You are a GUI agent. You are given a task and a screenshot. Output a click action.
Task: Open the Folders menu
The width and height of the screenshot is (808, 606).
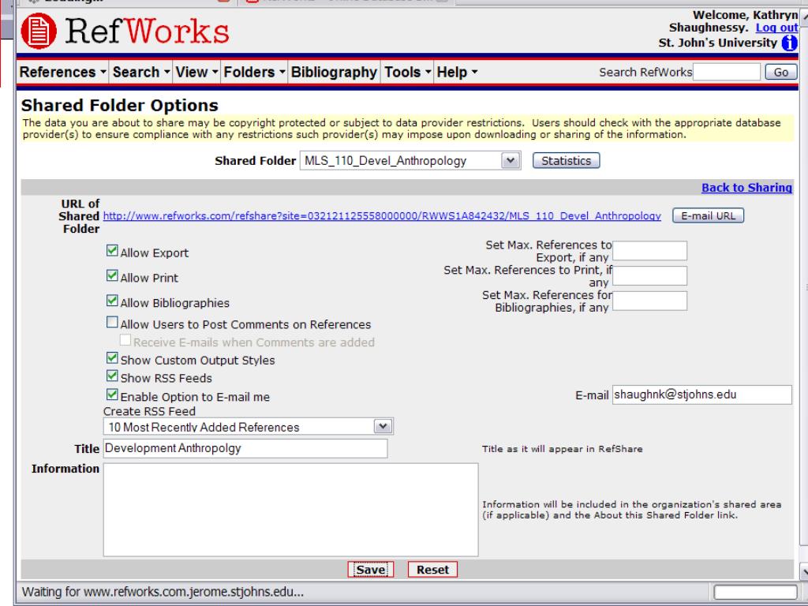tap(255, 72)
